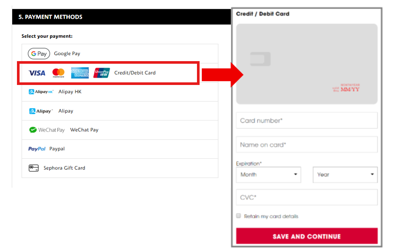397x251 pixels.
Task: Click the Visa card logo
Action: tap(37, 73)
